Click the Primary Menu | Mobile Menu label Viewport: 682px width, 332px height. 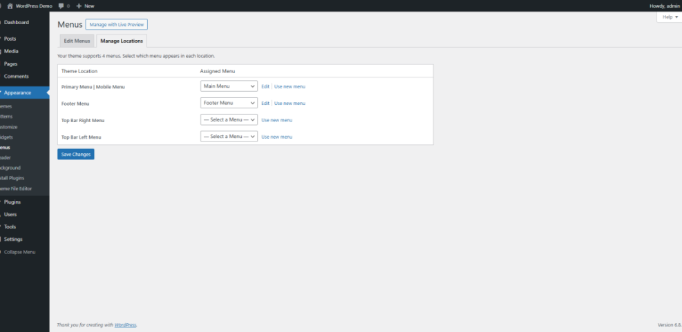tap(93, 87)
